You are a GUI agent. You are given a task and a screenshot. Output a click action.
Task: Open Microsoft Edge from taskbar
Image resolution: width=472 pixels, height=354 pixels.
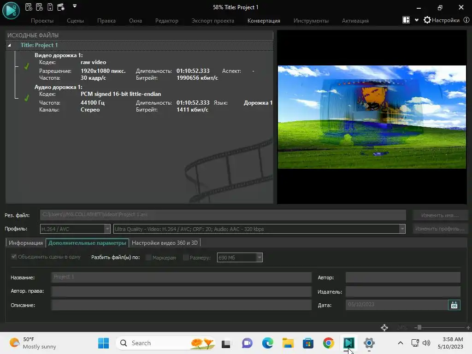[267, 343]
